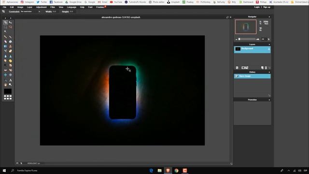Screen dimensions: 309x174
Task: Select the Color Replace tool
Action: (x=5, y=51)
